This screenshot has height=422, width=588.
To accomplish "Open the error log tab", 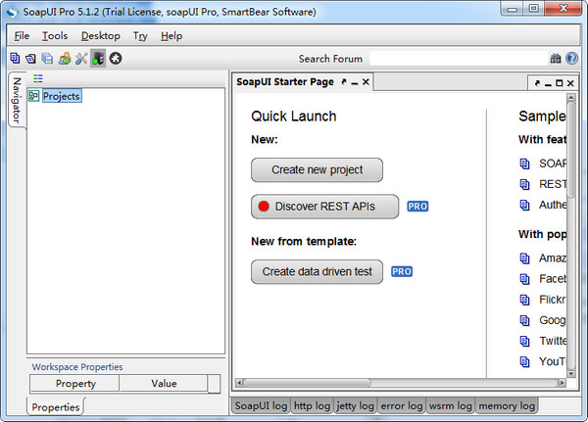I will click(401, 406).
